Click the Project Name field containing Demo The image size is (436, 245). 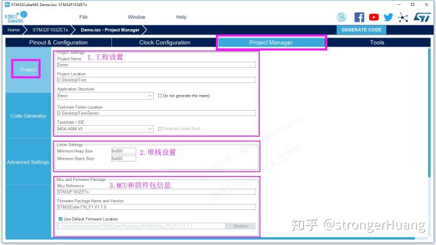pos(156,65)
